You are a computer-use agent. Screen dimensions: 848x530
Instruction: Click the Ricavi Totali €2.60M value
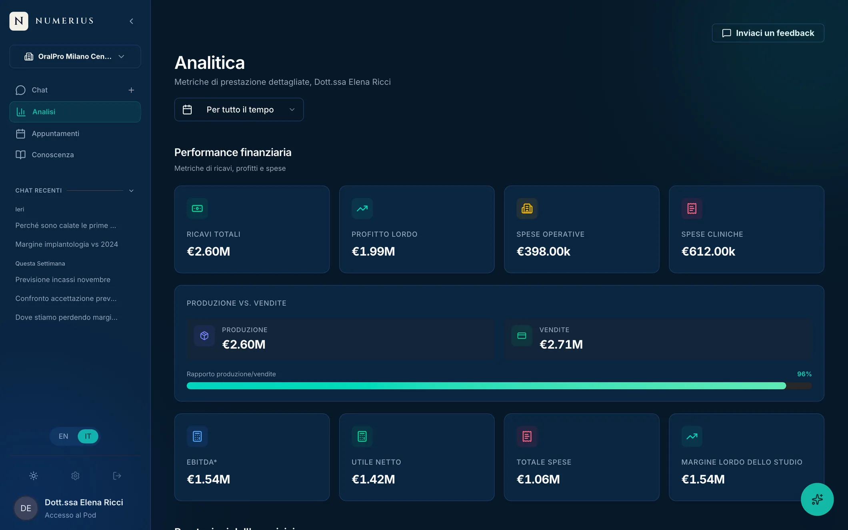coord(208,251)
